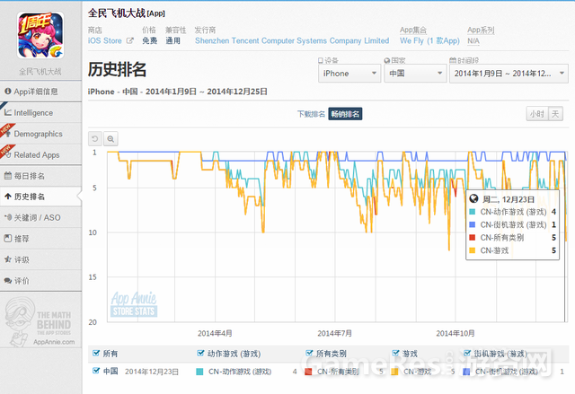Click the blue CN-街机游戏 legend swatch
The image size is (575, 394).
466,372
